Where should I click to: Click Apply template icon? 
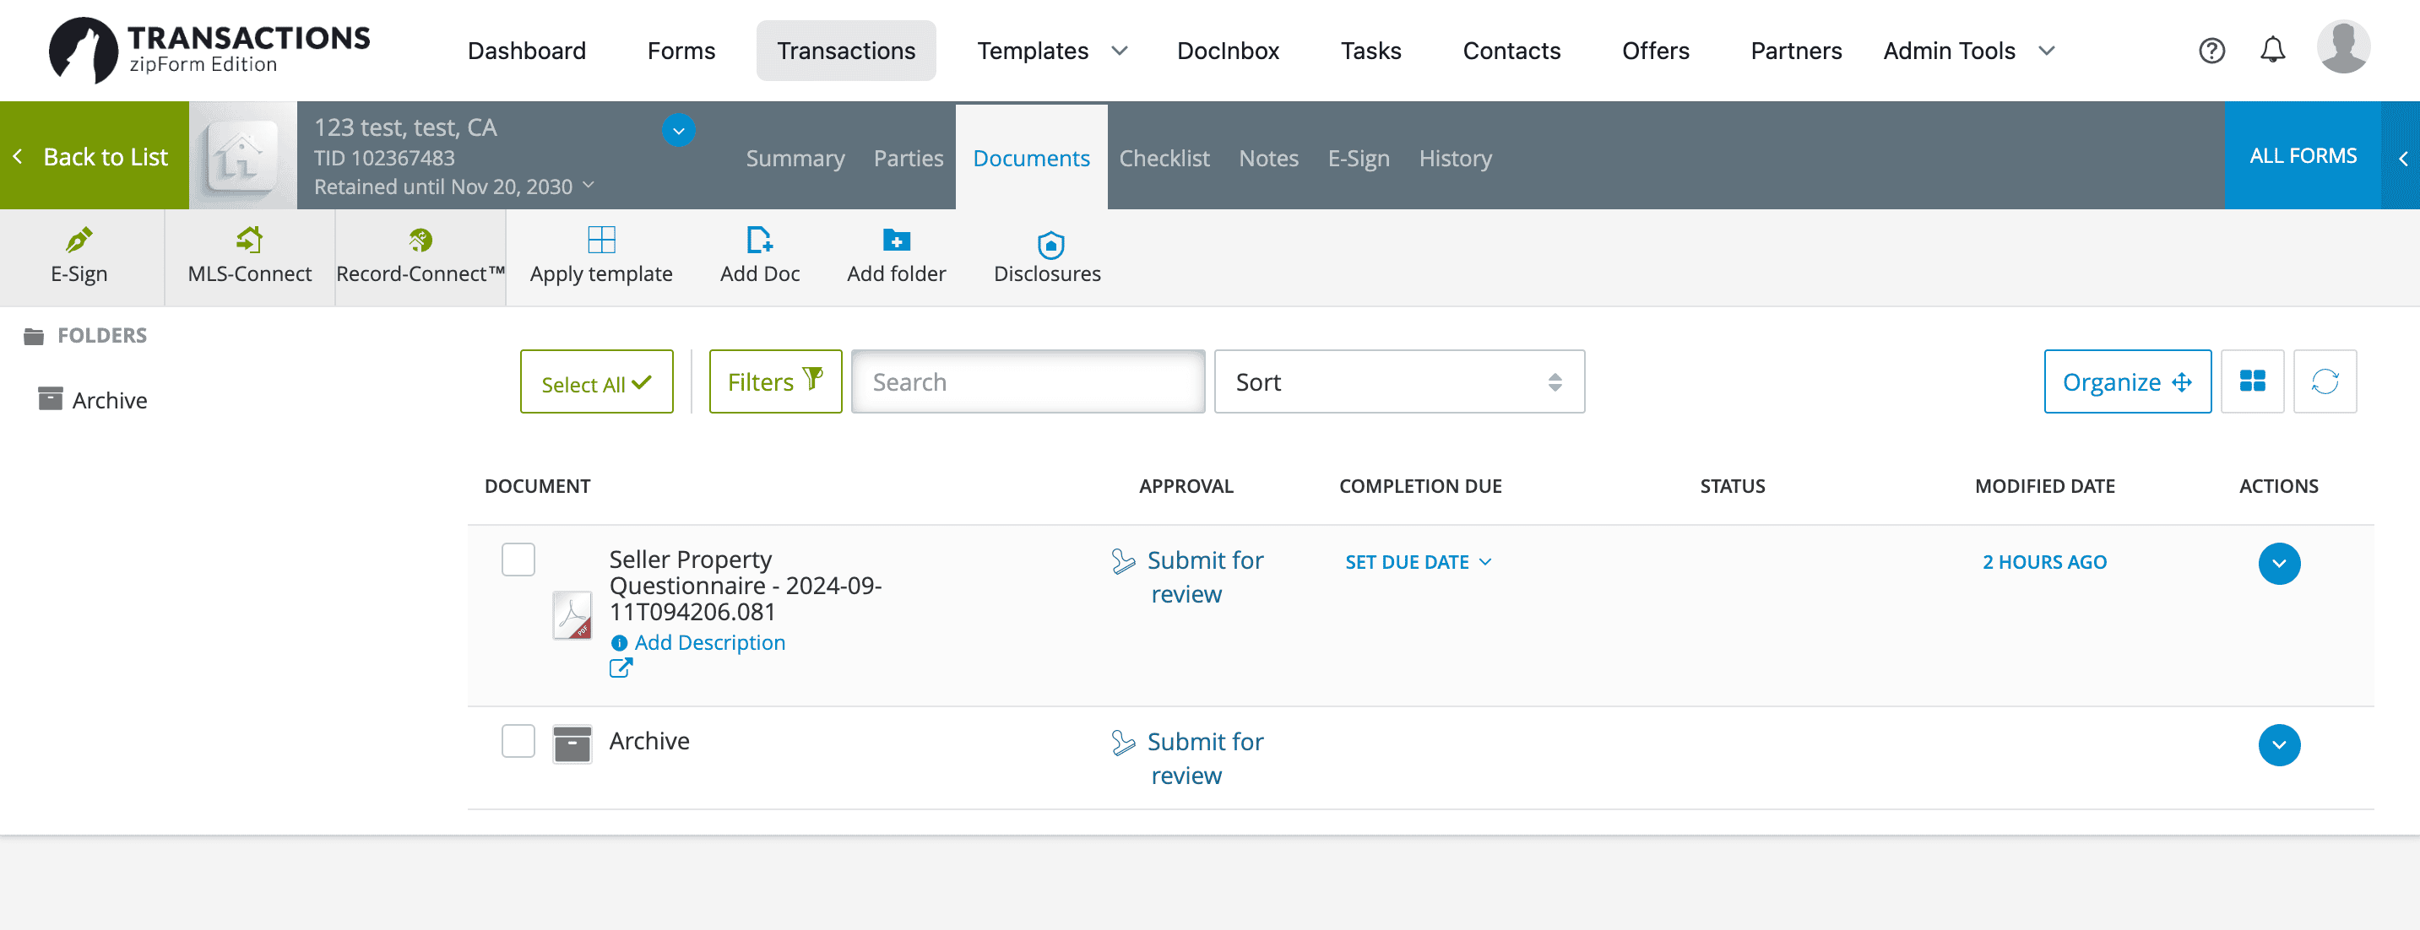600,241
